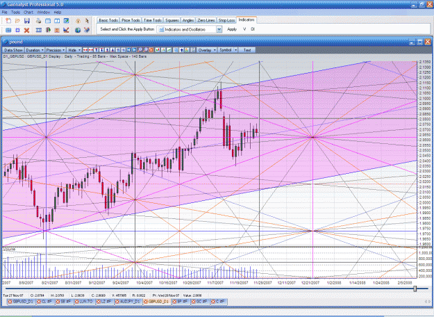Switch to the Basic Tools tab

108,20
